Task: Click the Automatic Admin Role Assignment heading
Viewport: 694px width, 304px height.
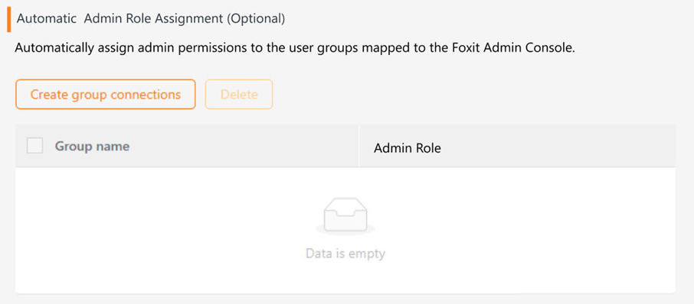Action: coord(150,18)
